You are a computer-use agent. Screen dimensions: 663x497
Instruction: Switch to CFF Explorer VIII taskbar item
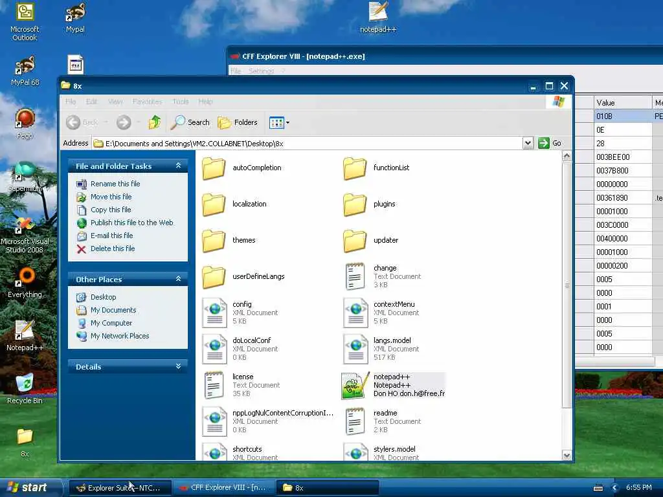224,488
